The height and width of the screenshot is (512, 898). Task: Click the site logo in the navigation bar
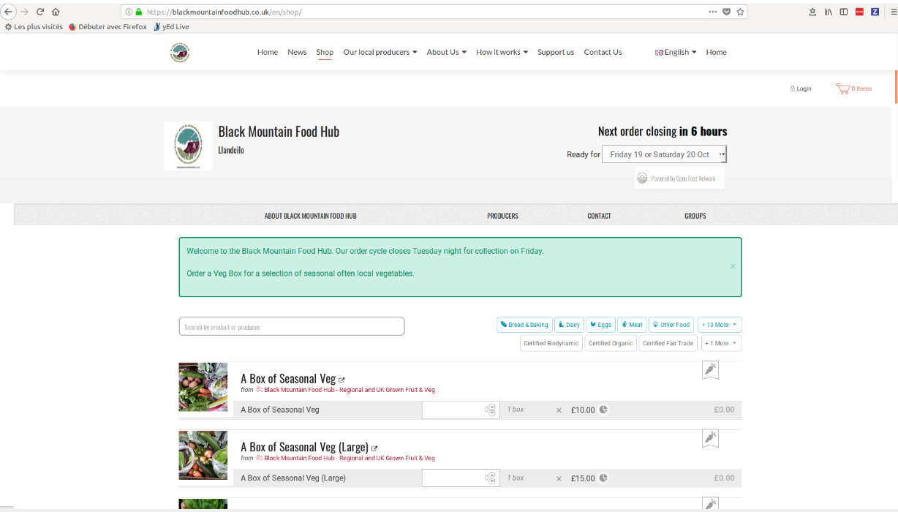click(180, 53)
